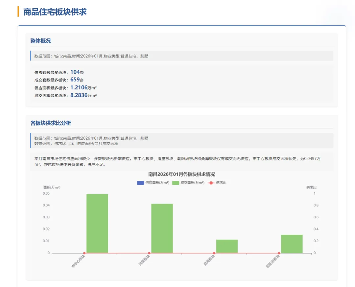Click the 市中心板块 axis label
Screen dimensions: 355x287
pos(78,261)
